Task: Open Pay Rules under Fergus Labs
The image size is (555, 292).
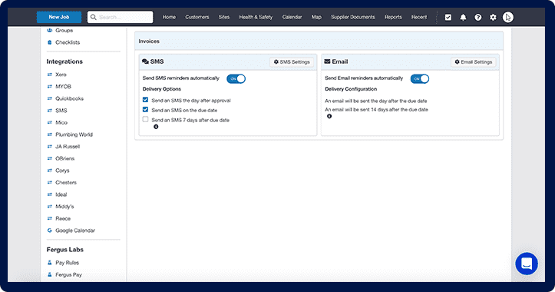Action: pos(68,263)
